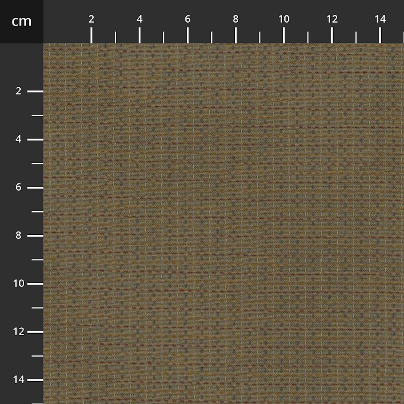Pick the 8 mark on the vertical ruler

(x=19, y=236)
